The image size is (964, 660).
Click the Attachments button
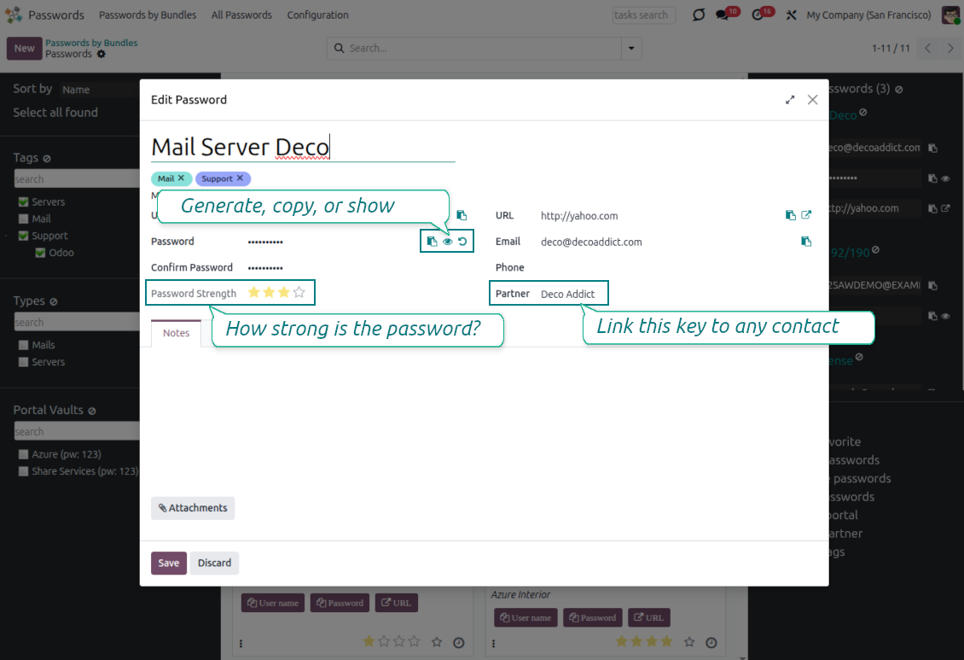coord(193,508)
